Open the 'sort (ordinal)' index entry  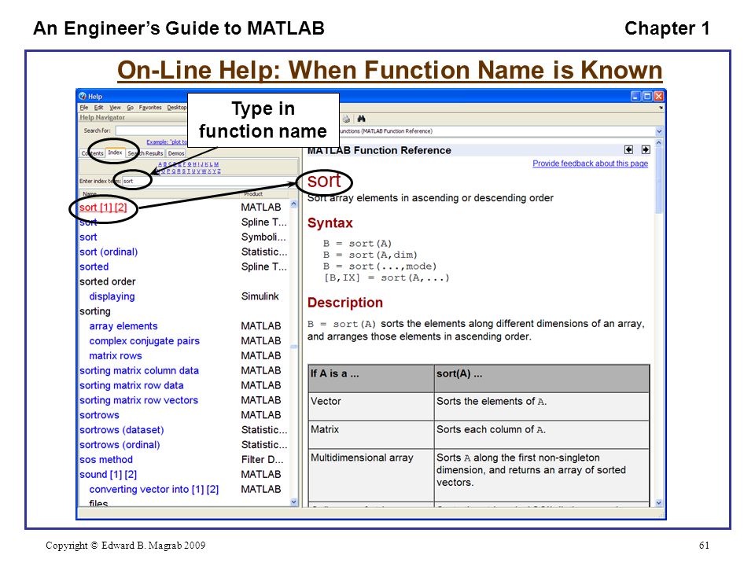pyautogui.click(x=109, y=252)
